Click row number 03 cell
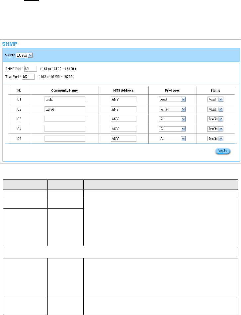 (19, 119)
